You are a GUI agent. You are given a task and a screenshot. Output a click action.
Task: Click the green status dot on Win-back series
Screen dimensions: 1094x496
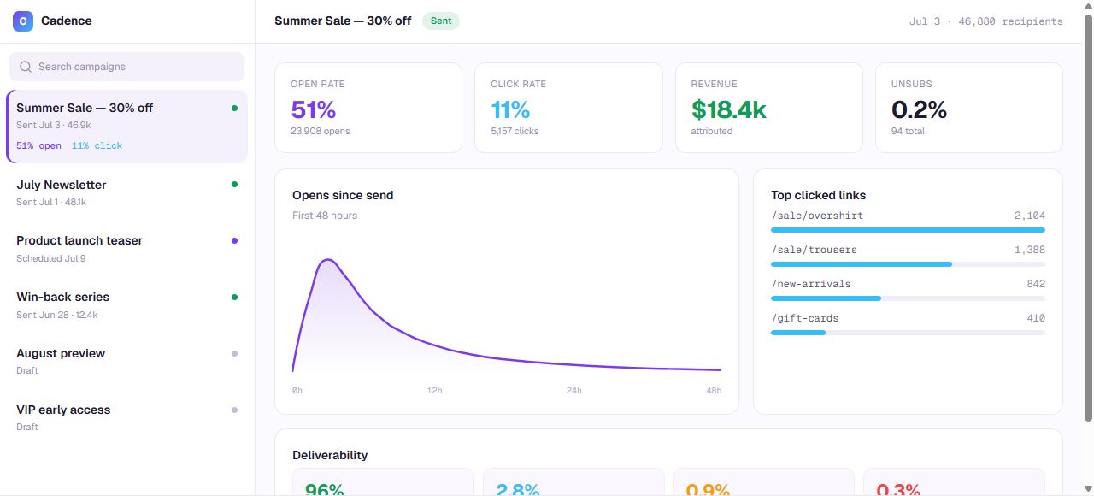(x=234, y=298)
